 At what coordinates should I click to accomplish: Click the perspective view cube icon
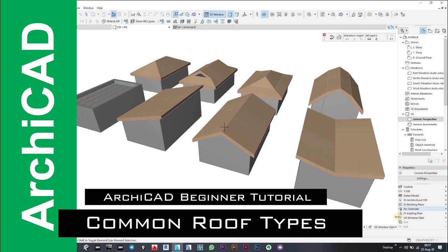[230, 14]
